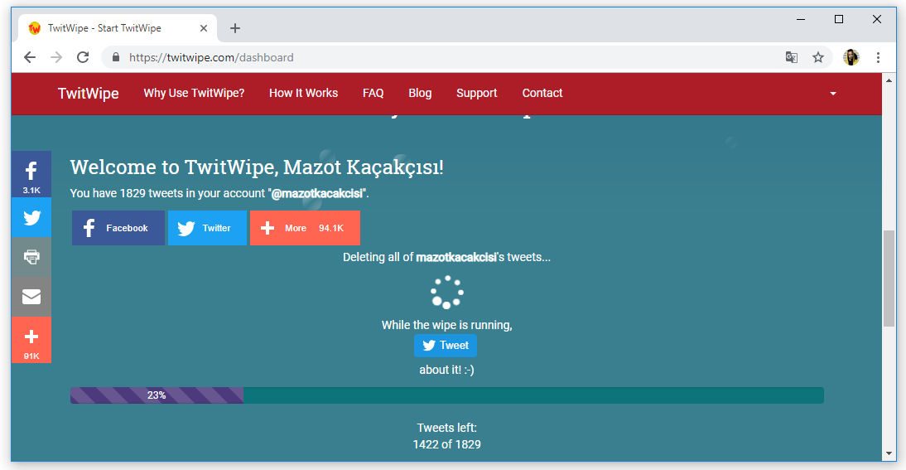Viewport: 906px width, 470px height.
Task: Open the Chrome profile avatar
Action: click(x=851, y=57)
